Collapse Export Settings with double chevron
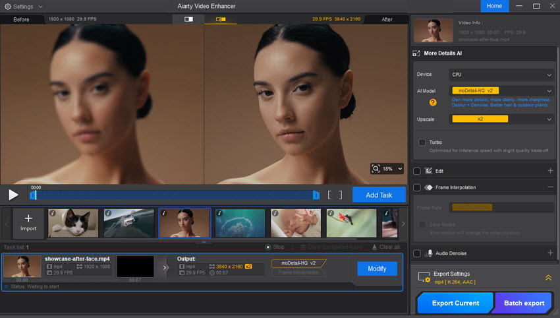The width and height of the screenshot is (560, 318). (x=548, y=278)
